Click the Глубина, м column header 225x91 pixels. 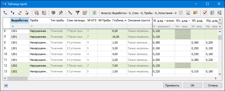pyautogui.click(x=119, y=21)
